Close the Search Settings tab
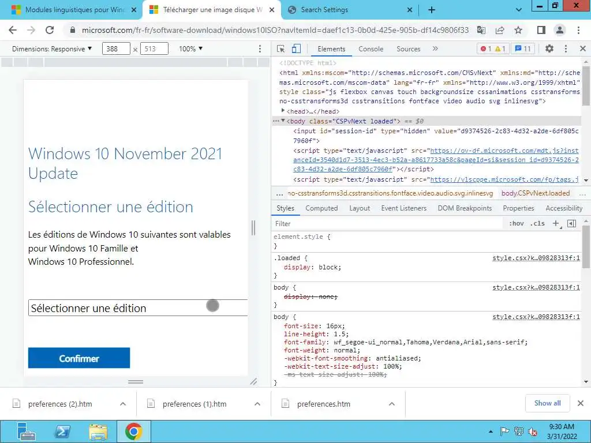 pos(410,10)
